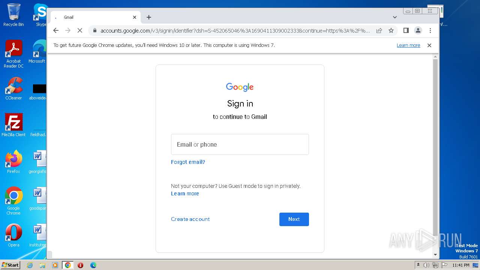
Task: Select Chrome taskbar button
Action: 68,265
